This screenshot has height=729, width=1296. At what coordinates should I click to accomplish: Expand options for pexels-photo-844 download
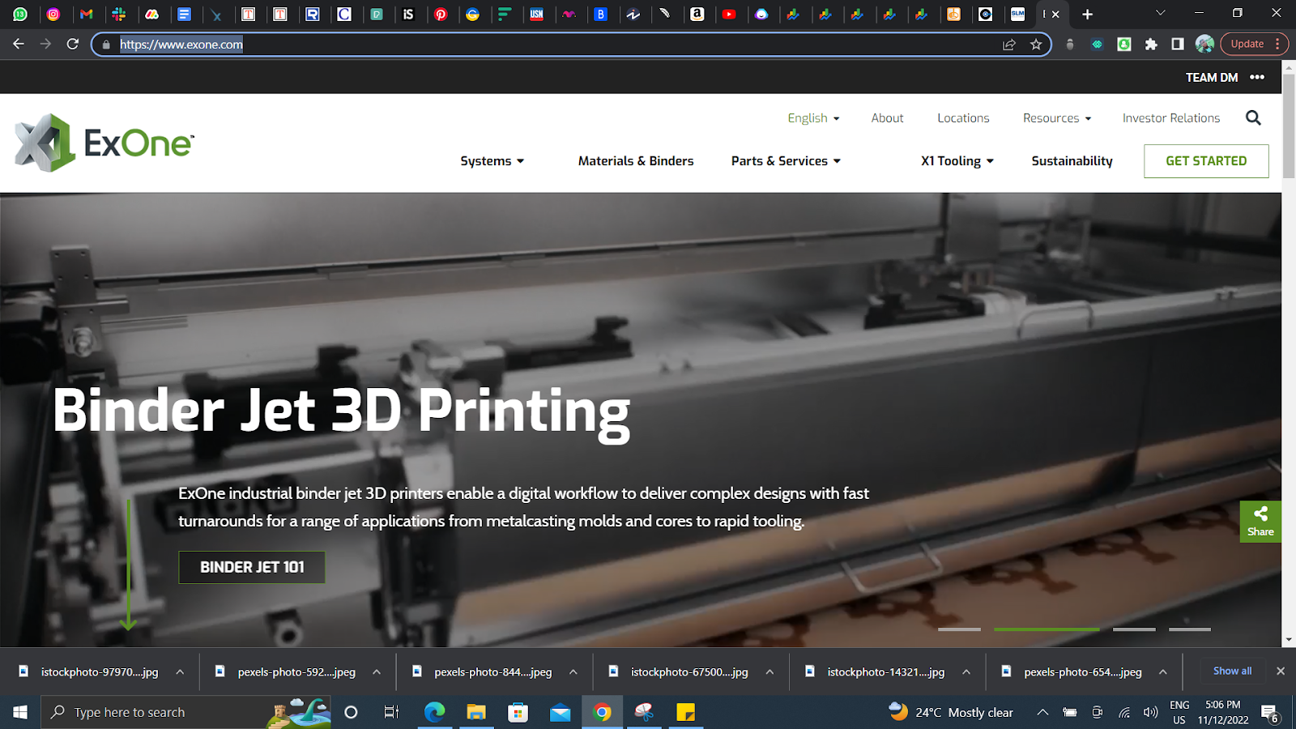pos(573,671)
